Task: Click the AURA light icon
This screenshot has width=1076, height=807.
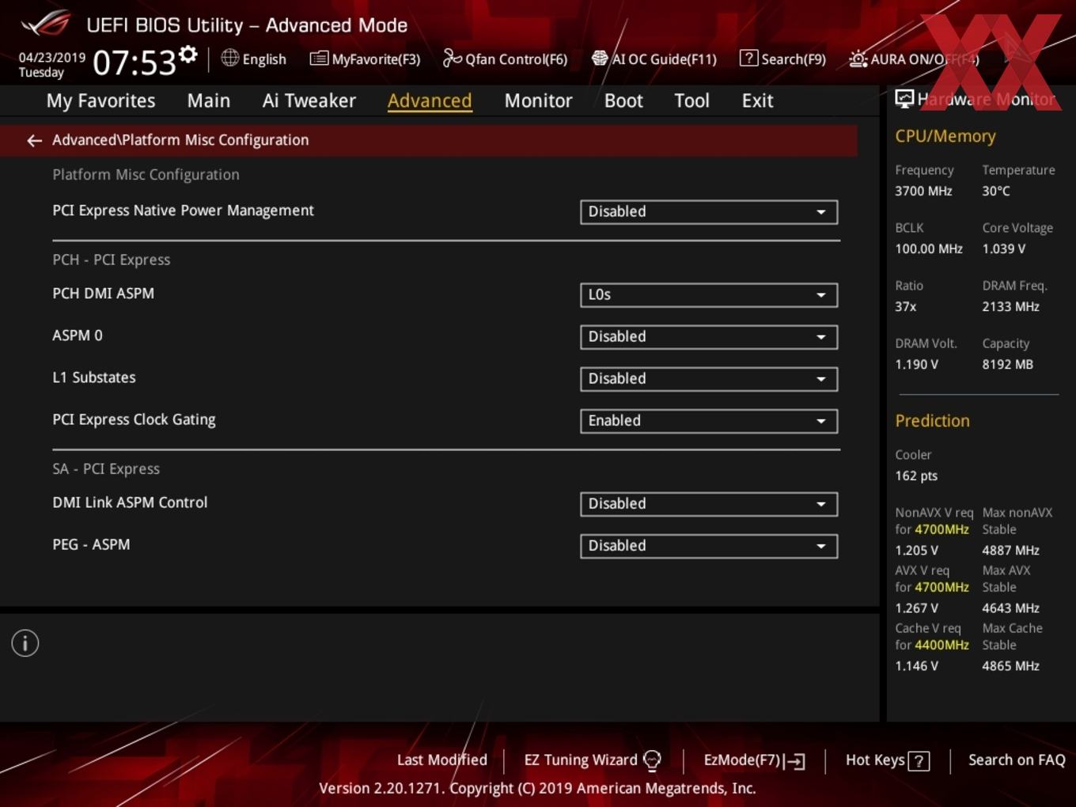Action: tap(858, 59)
